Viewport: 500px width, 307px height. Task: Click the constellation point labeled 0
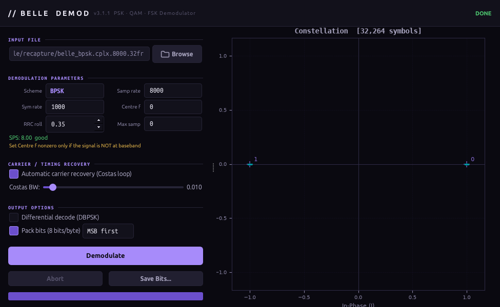tap(467, 164)
